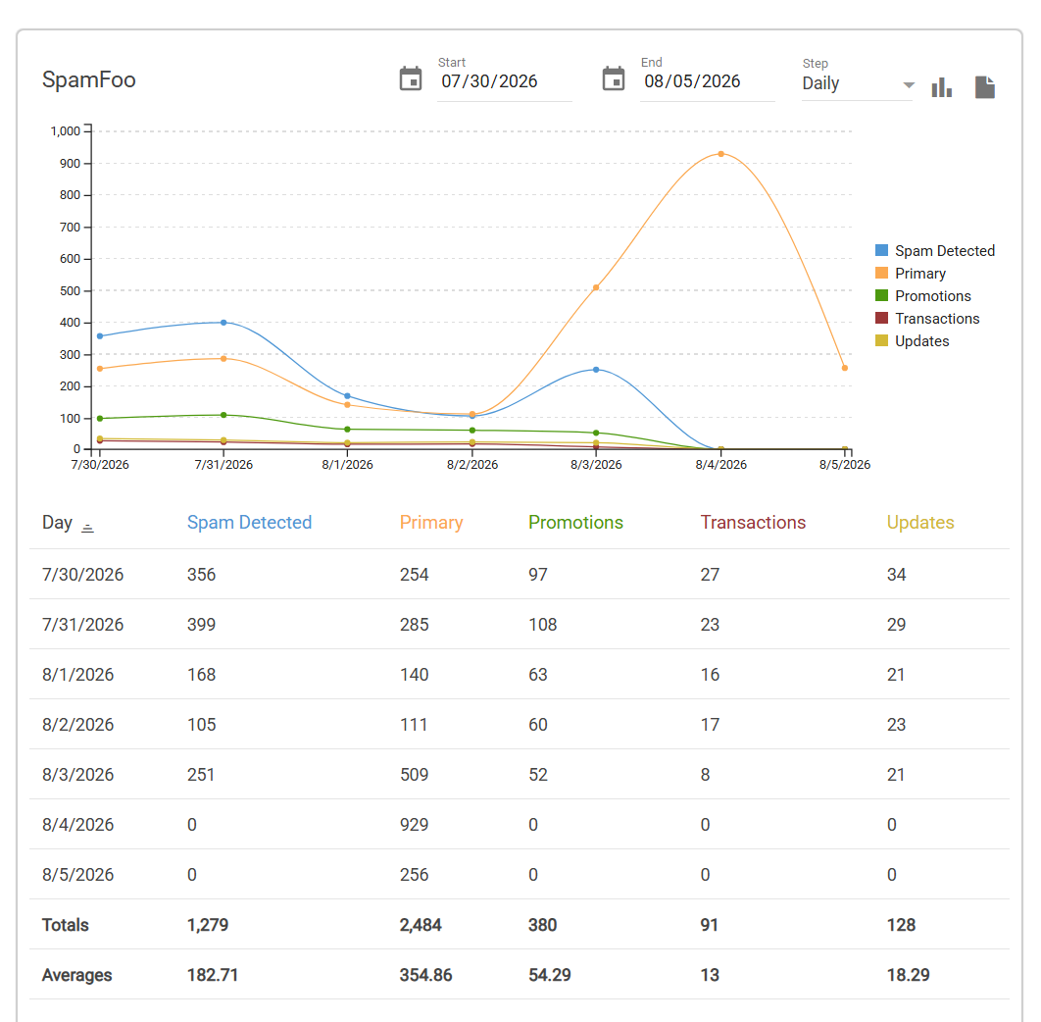The width and height of the screenshot is (1041, 1022).
Task: Sort table by Primary column header
Action: click(431, 523)
